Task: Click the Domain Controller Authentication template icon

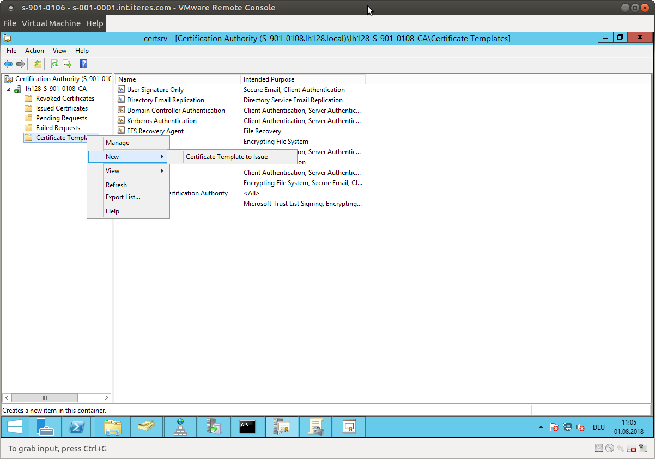Action: click(122, 110)
